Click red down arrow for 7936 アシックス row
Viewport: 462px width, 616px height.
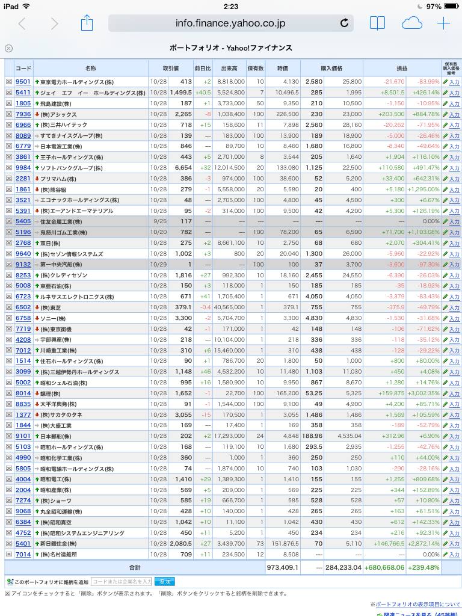[x=37, y=114]
